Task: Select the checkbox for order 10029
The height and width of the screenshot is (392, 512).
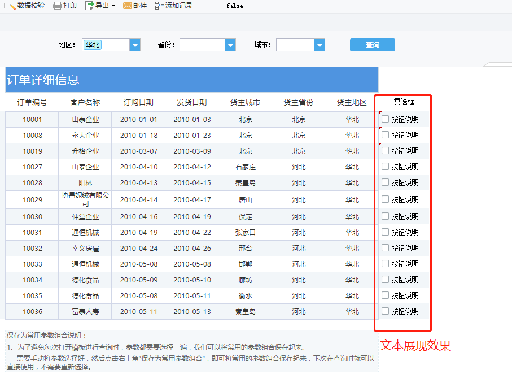Action: [386, 199]
